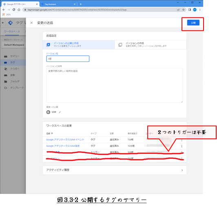Click the 7分前 last edited cell
Image resolution: width=217 pixels, height=213 pixels.
[131, 140]
